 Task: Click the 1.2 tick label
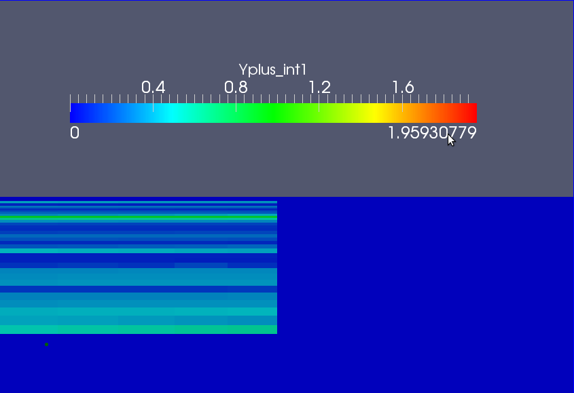[319, 88]
